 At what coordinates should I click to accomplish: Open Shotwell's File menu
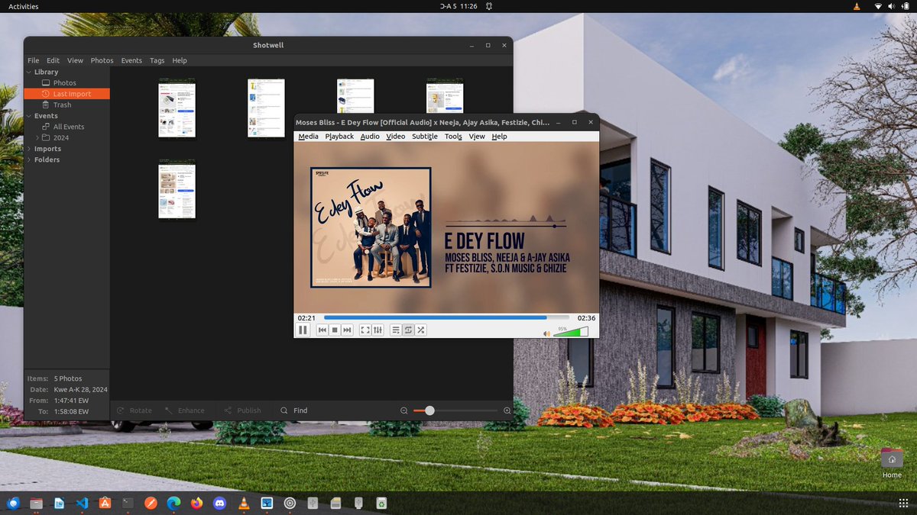34,60
